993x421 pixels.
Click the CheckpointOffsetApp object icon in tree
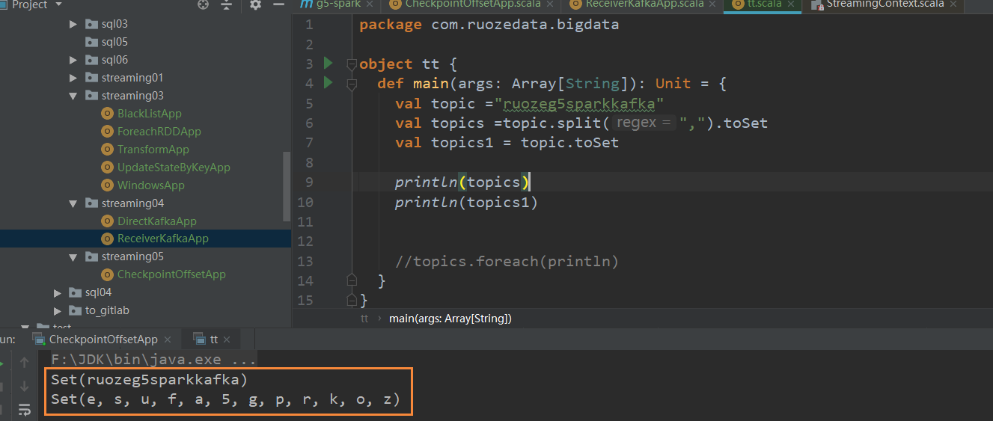tap(107, 274)
